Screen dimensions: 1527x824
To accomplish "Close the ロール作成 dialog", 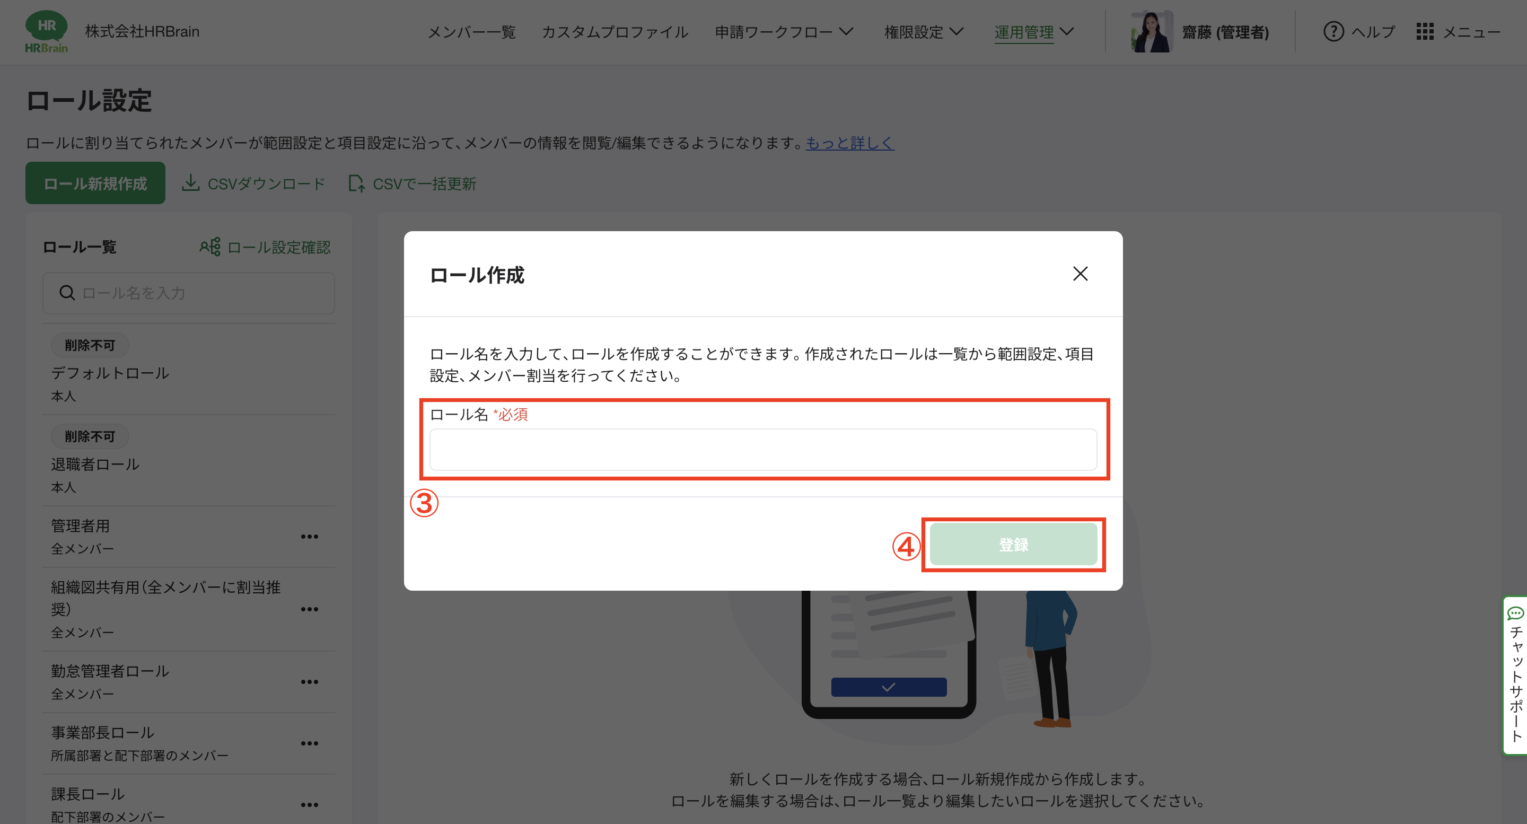I will 1080,274.
